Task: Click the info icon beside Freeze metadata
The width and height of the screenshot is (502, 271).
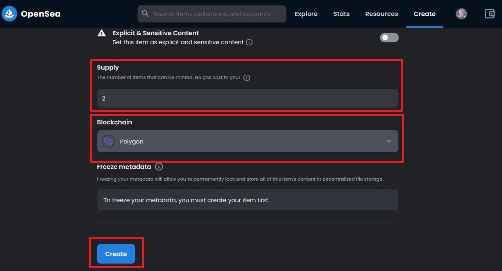Action: click(x=159, y=167)
